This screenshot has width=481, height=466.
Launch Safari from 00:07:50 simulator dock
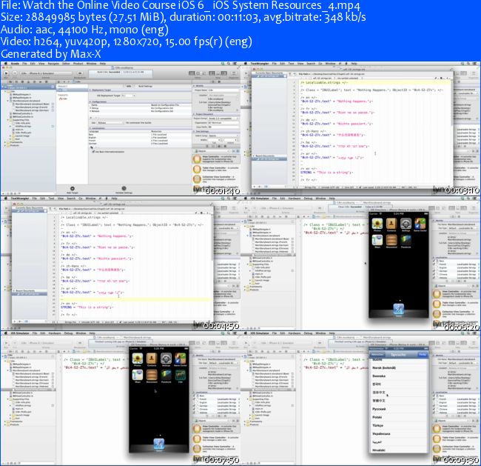pos(159,444)
